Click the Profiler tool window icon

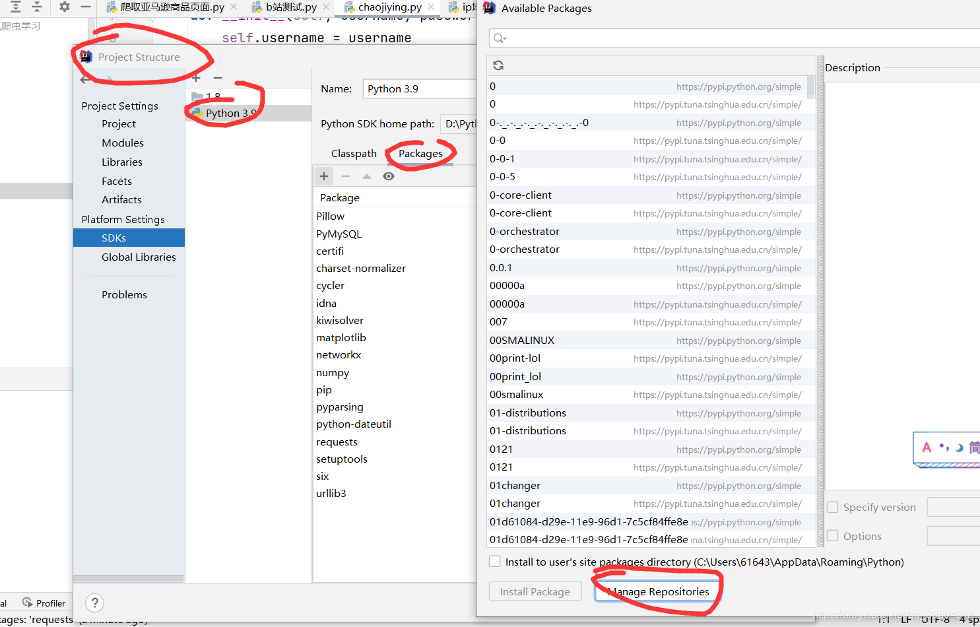coord(28,603)
